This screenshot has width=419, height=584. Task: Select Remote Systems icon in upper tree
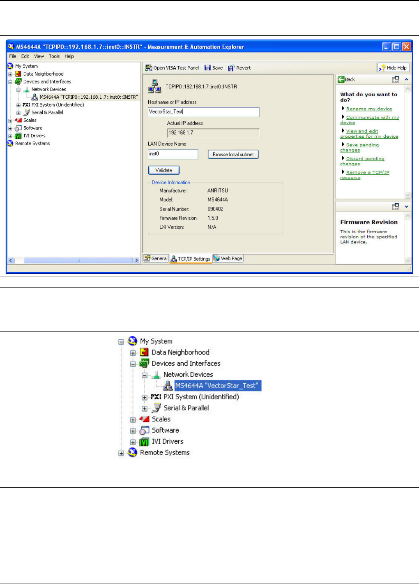pos(10,144)
